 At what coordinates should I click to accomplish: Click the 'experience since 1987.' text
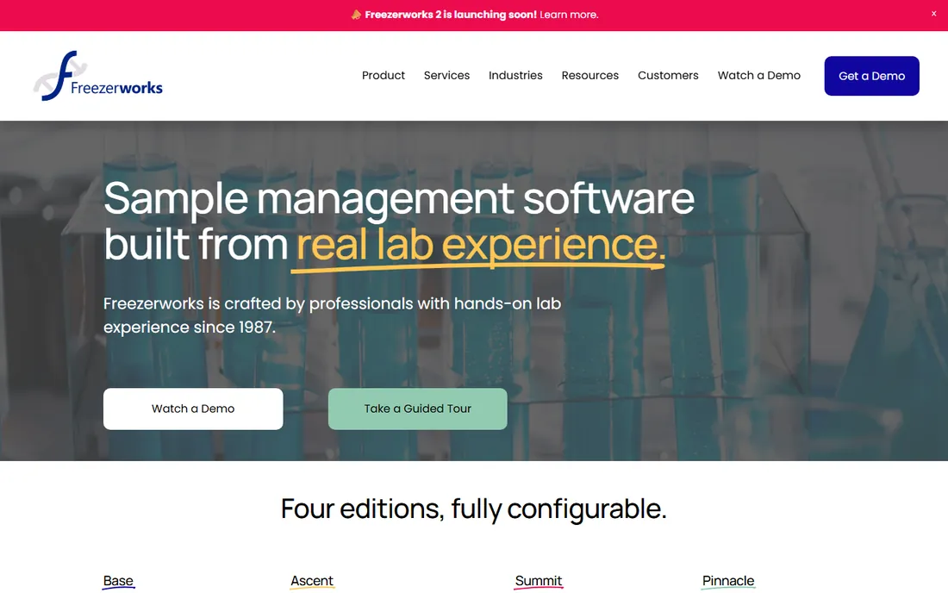190,327
